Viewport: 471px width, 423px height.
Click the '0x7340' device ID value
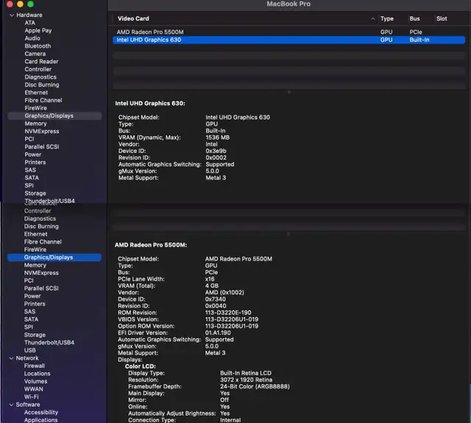(216, 299)
